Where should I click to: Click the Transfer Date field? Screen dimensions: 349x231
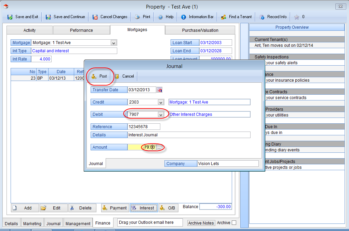[x=142, y=90]
